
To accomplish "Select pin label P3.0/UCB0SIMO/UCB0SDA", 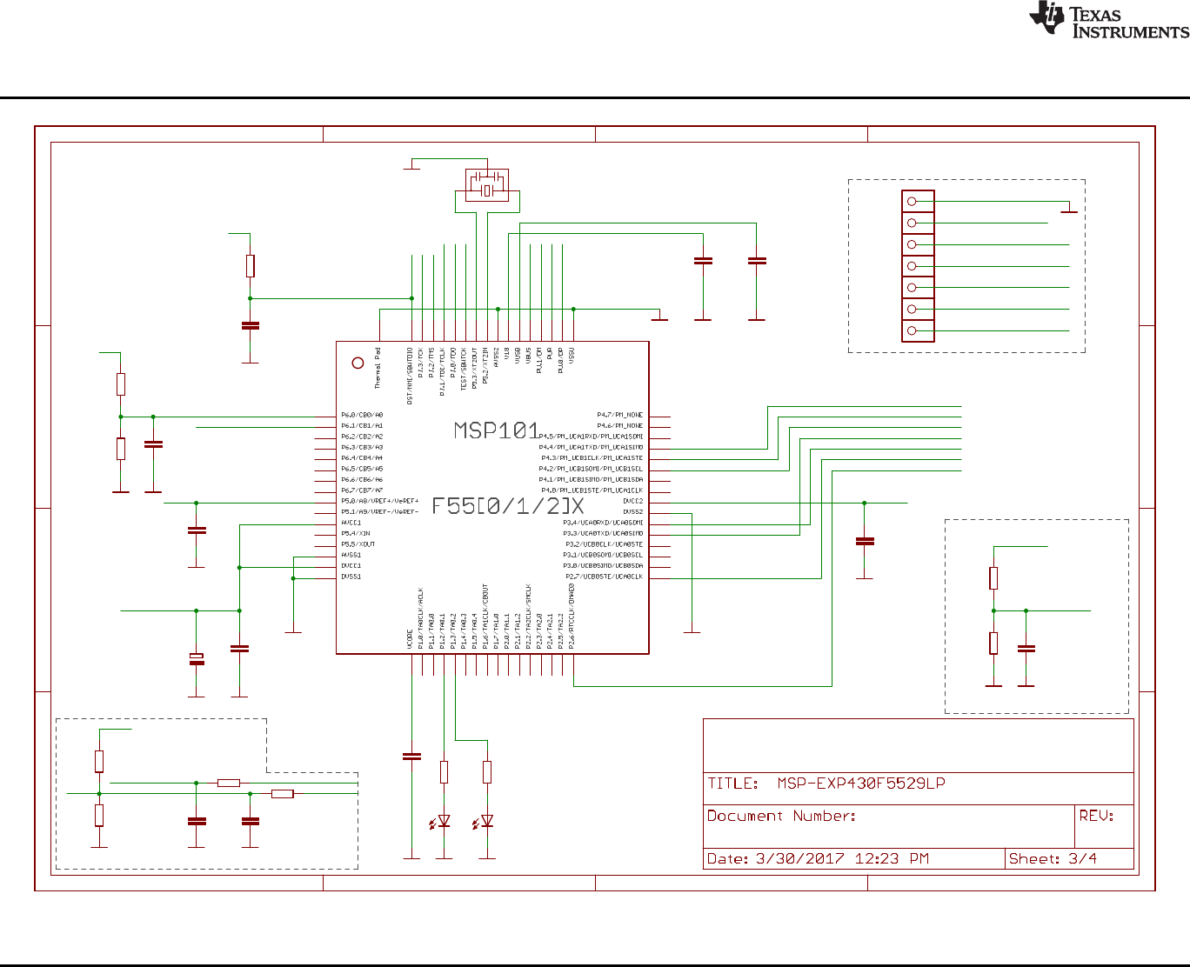I will (x=603, y=566).
